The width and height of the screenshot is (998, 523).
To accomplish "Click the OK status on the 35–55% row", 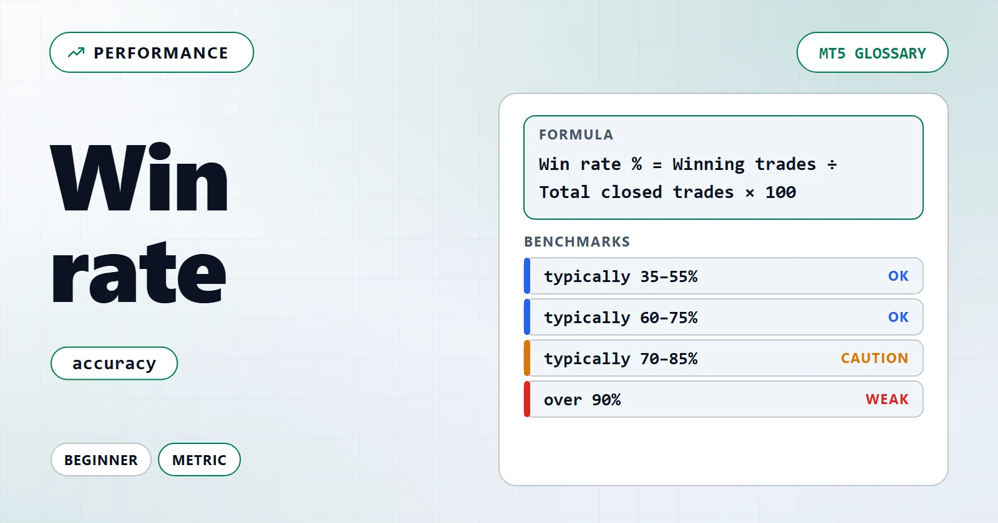I will pyautogui.click(x=898, y=276).
